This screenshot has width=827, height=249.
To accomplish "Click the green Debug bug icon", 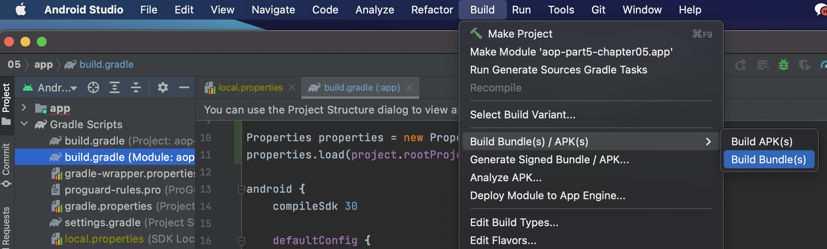I will (784, 65).
